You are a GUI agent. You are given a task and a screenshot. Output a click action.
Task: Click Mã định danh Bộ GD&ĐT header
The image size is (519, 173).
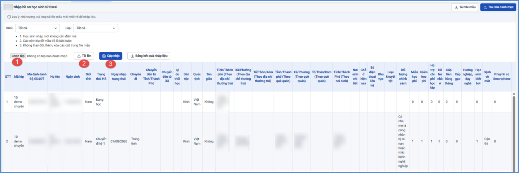[37, 77]
